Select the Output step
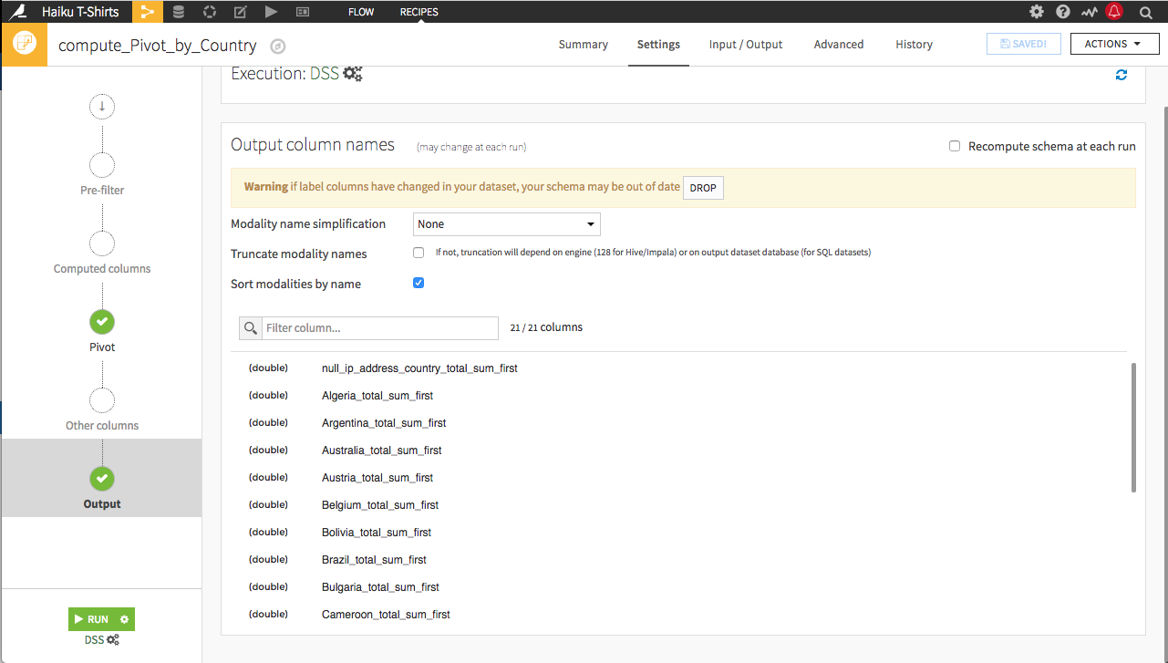Image resolution: width=1168 pixels, height=663 pixels. 102,478
